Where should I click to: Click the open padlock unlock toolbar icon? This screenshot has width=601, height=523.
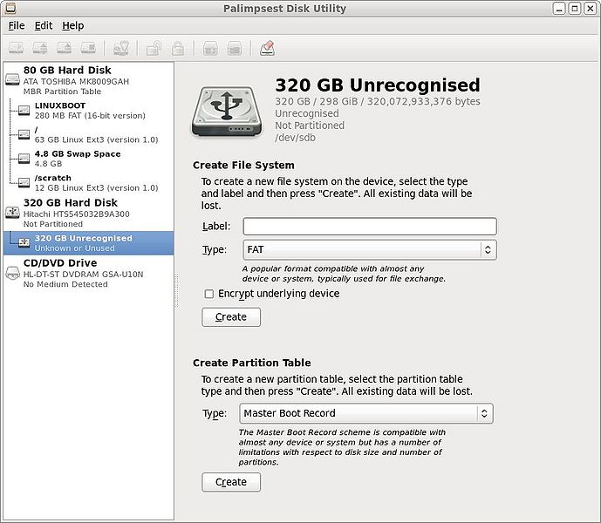(154, 48)
